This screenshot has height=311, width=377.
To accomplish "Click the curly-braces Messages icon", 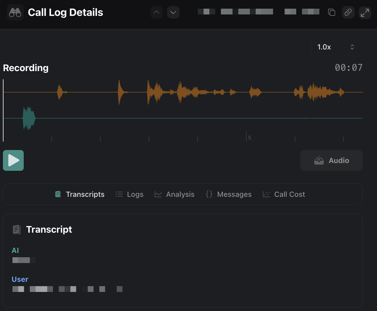I will (x=209, y=194).
